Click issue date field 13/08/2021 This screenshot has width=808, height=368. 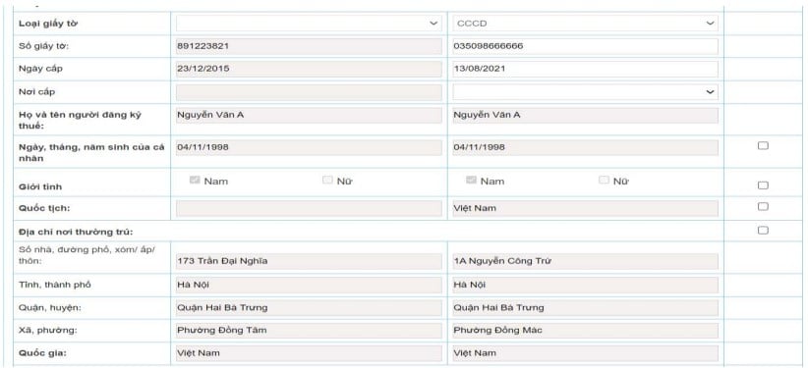click(x=585, y=69)
